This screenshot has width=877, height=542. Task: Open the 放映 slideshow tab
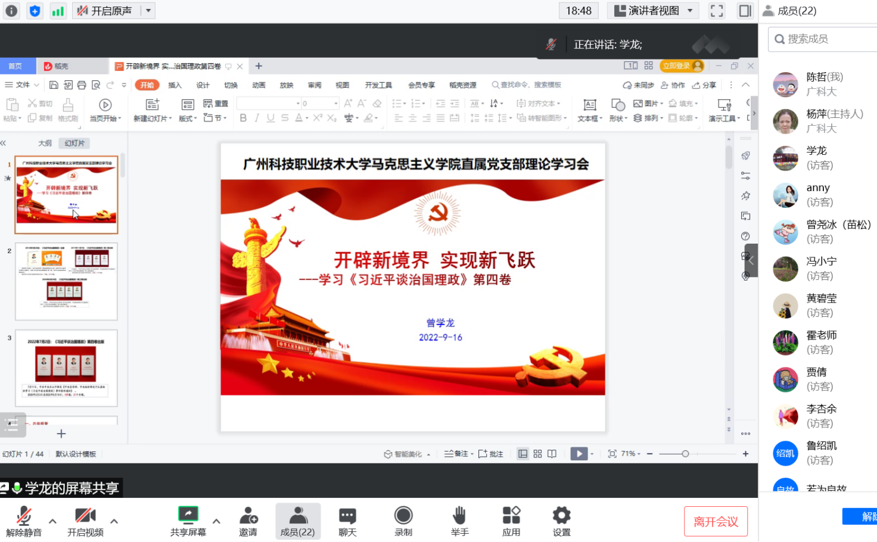pos(286,85)
